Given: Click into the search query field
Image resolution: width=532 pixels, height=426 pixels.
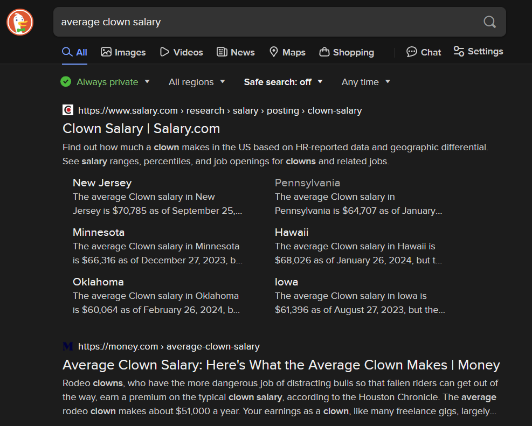Looking at the screenshot, I should (268, 22).
